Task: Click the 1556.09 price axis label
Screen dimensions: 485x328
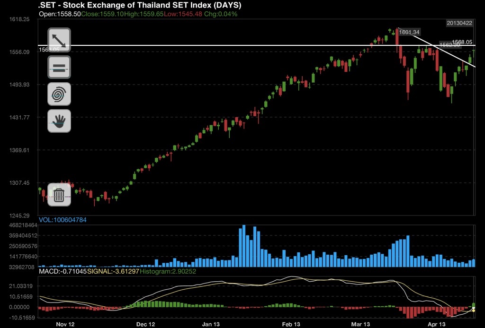Action: [19, 52]
